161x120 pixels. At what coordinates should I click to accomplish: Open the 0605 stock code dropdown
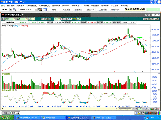point(11,10)
